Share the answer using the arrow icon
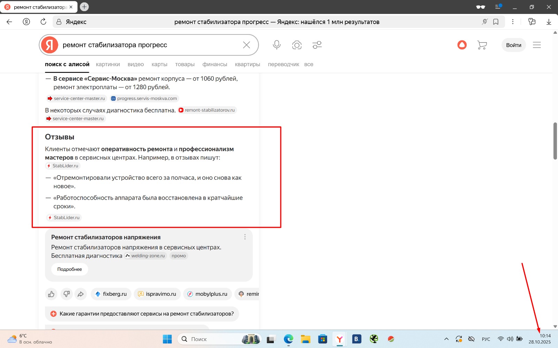 coord(81,294)
